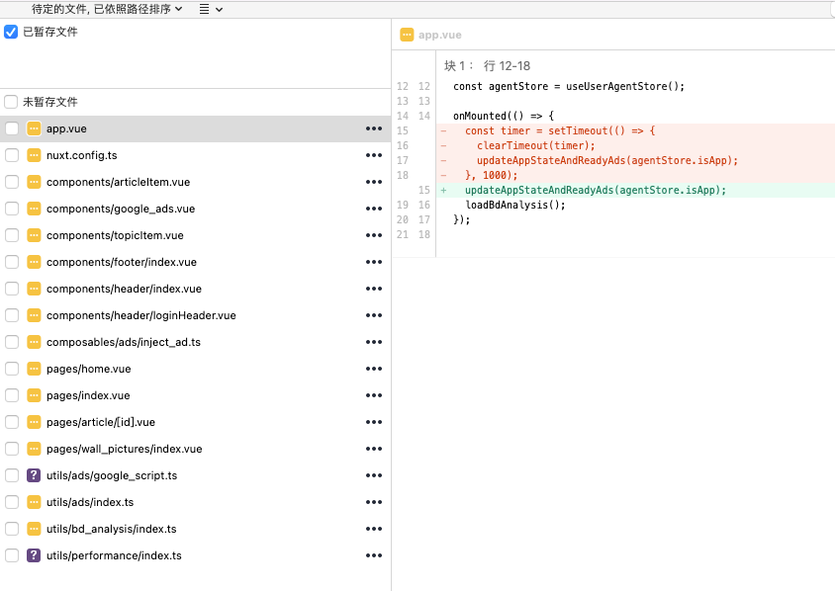Toggle the 未暂存文件 checkbox
The height and width of the screenshot is (591, 835).
(11, 102)
